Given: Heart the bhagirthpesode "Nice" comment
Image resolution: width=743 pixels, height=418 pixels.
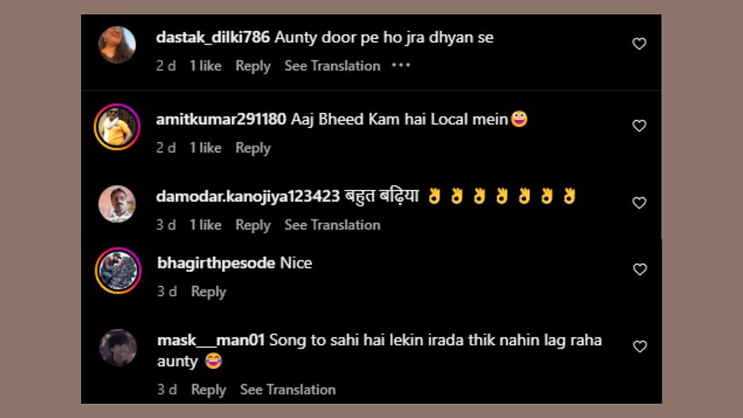Looking at the screenshot, I should [639, 269].
